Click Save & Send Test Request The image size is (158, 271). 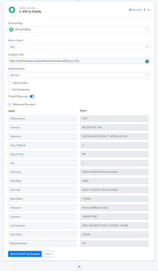click(25, 254)
